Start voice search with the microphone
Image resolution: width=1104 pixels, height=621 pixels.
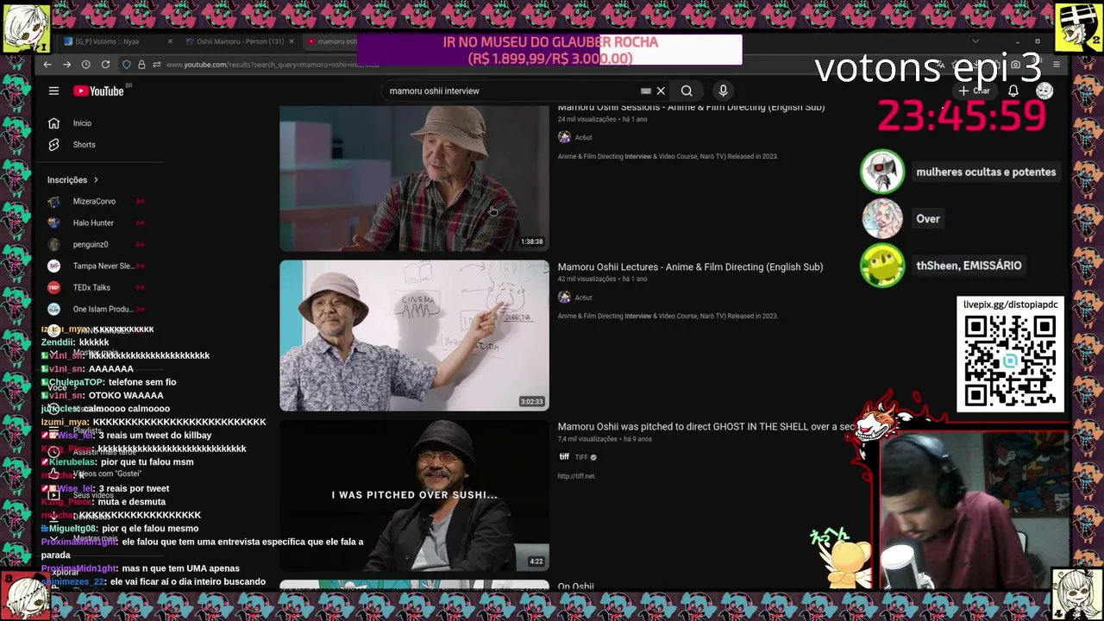pos(723,91)
